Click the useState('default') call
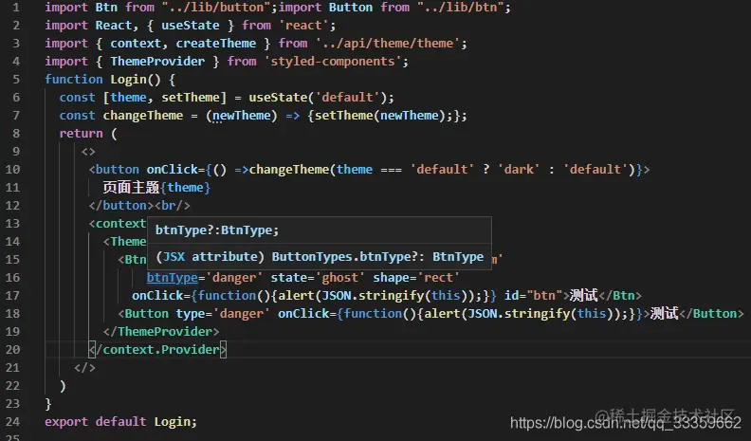The height and width of the screenshot is (441, 751). [x=318, y=97]
